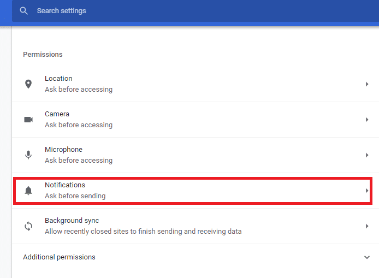Click the Microphone icon
Image resolution: width=379 pixels, height=278 pixels.
pyautogui.click(x=28, y=155)
